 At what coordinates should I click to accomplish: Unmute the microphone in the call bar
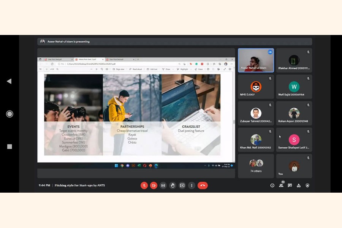click(144, 185)
